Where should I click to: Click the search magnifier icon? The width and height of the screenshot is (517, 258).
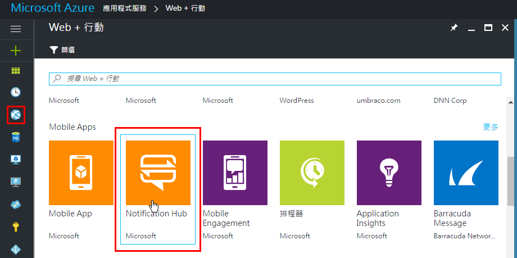[57, 79]
